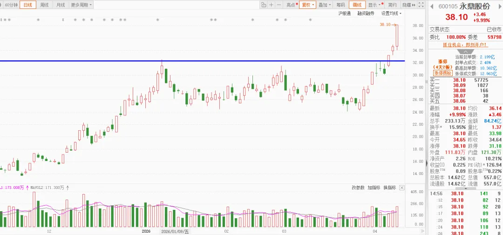503x235 pixels.
Task: Click the 金额 84.24亿 value
Action: 492,121
